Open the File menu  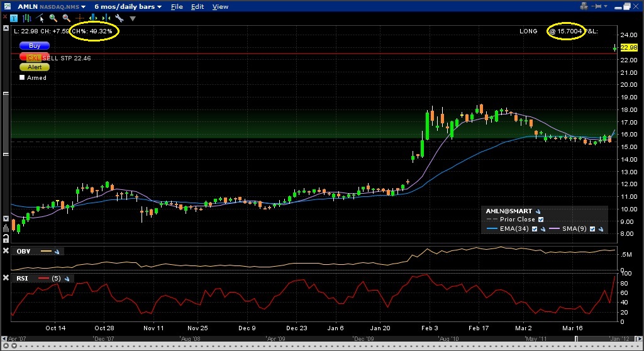point(177,7)
